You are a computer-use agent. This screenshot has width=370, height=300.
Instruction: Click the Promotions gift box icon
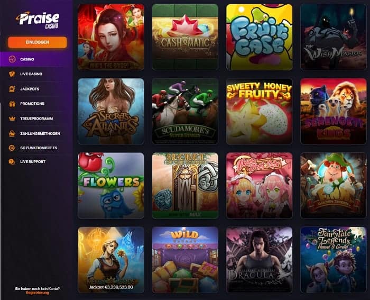(12, 104)
